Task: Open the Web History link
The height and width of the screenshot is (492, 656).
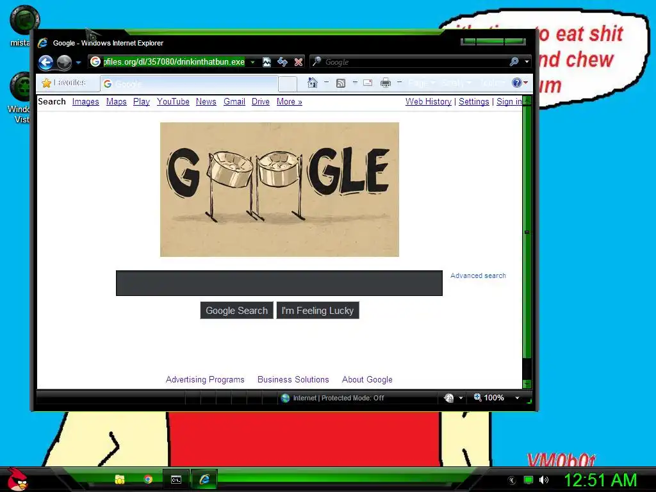Action: click(429, 102)
